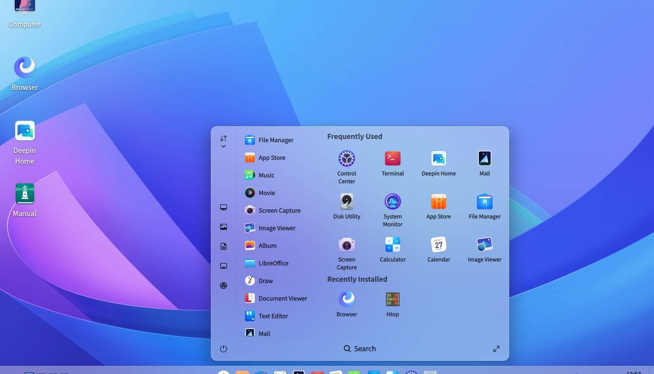Click the Search field in the launcher
The image size is (654, 374).
click(x=360, y=349)
